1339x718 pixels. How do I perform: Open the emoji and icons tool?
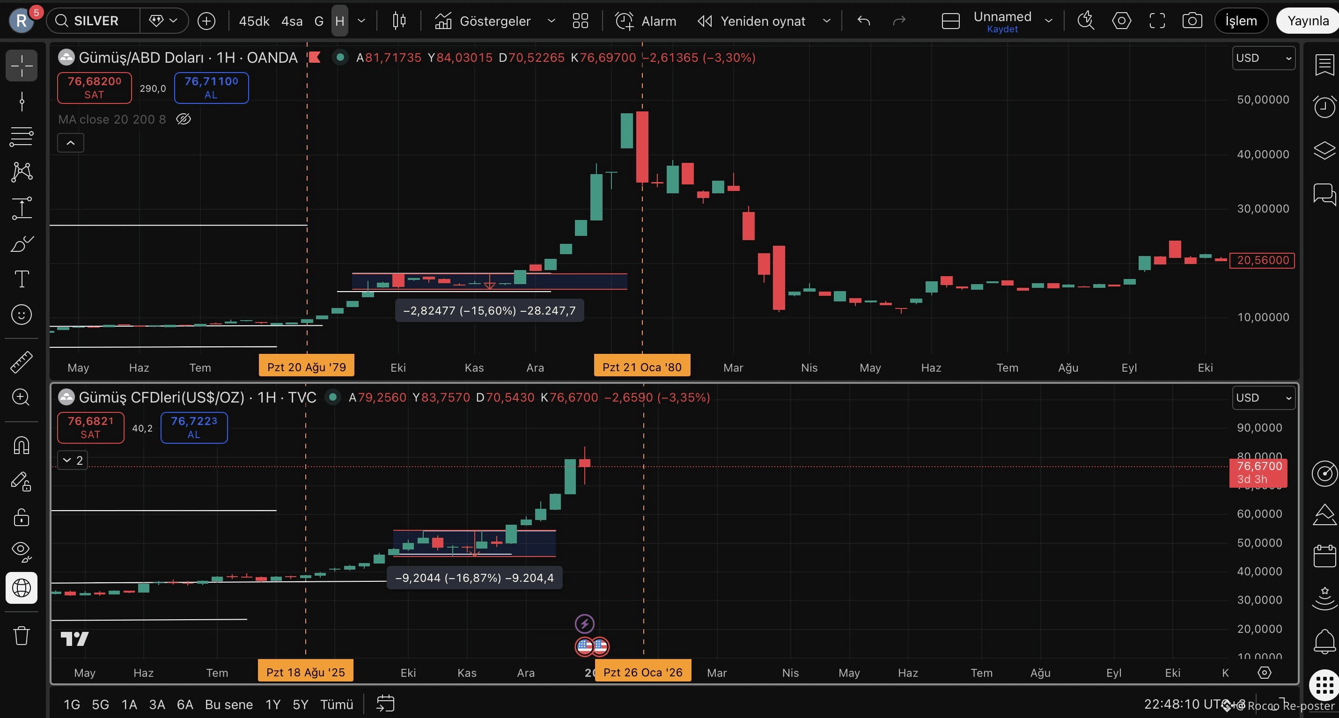pos(22,315)
